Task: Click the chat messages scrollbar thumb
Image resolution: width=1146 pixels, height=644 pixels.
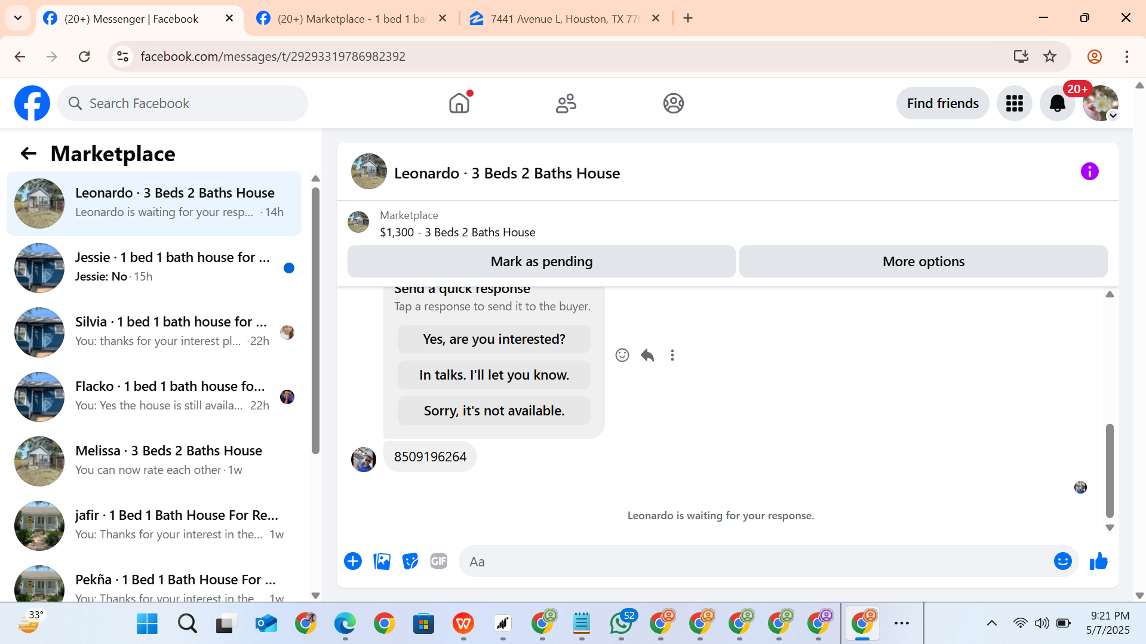Action: point(1110,471)
